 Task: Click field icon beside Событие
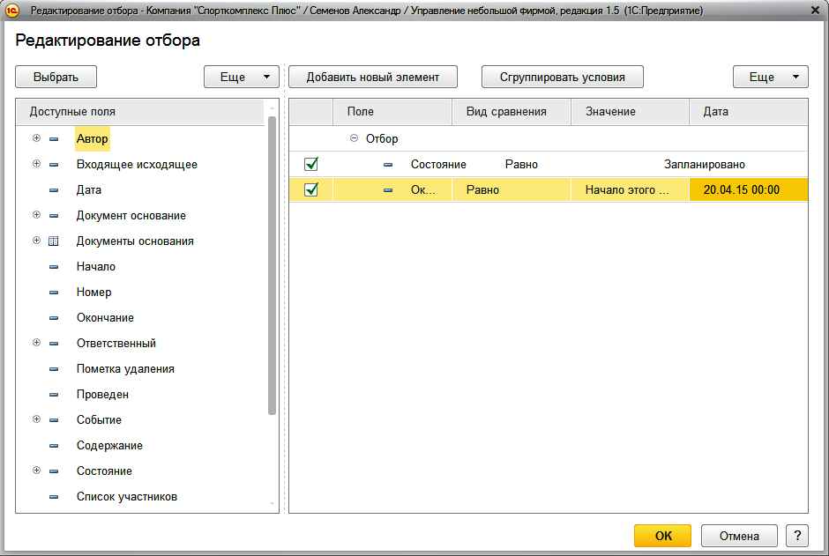54,420
